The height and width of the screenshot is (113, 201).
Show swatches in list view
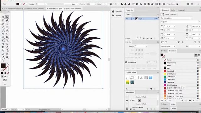pos(196,55)
